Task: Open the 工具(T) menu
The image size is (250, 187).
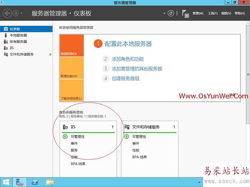Action: click(212, 13)
